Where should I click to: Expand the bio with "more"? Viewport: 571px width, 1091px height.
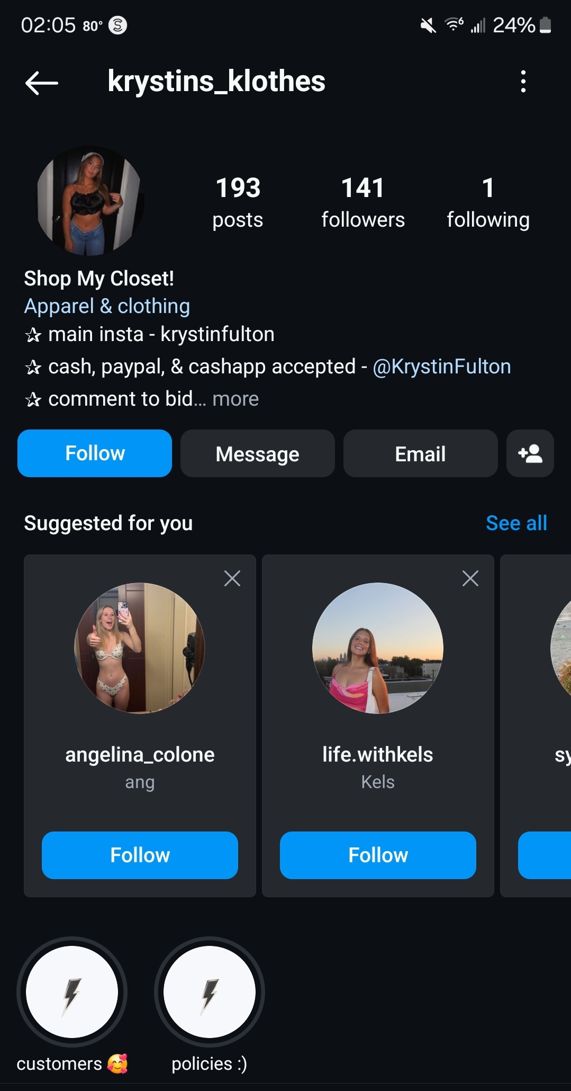coord(235,399)
